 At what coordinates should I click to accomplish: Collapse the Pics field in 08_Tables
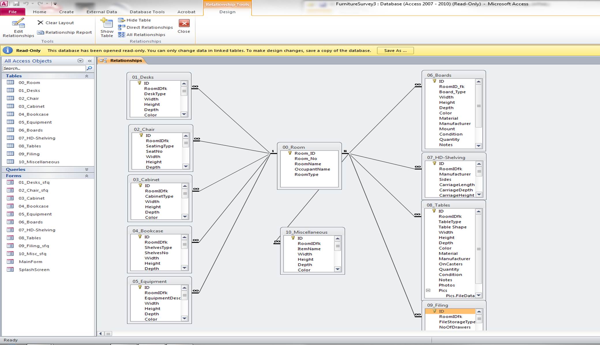tap(428, 290)
